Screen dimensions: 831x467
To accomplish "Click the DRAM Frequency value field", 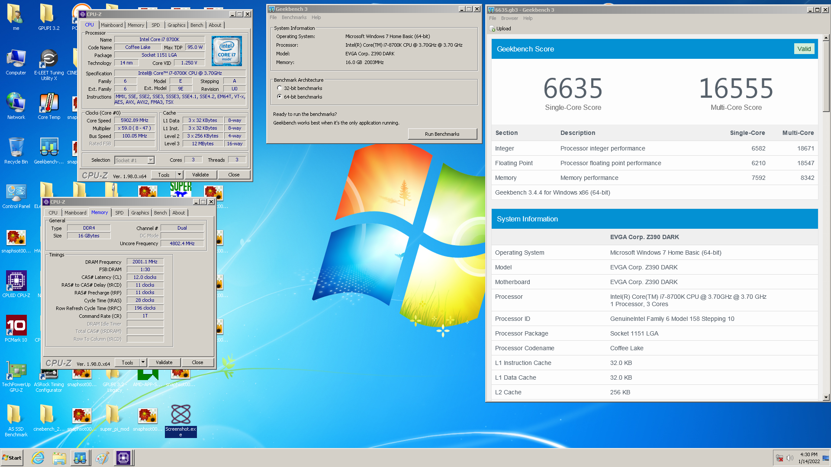I will click(145, 262).
